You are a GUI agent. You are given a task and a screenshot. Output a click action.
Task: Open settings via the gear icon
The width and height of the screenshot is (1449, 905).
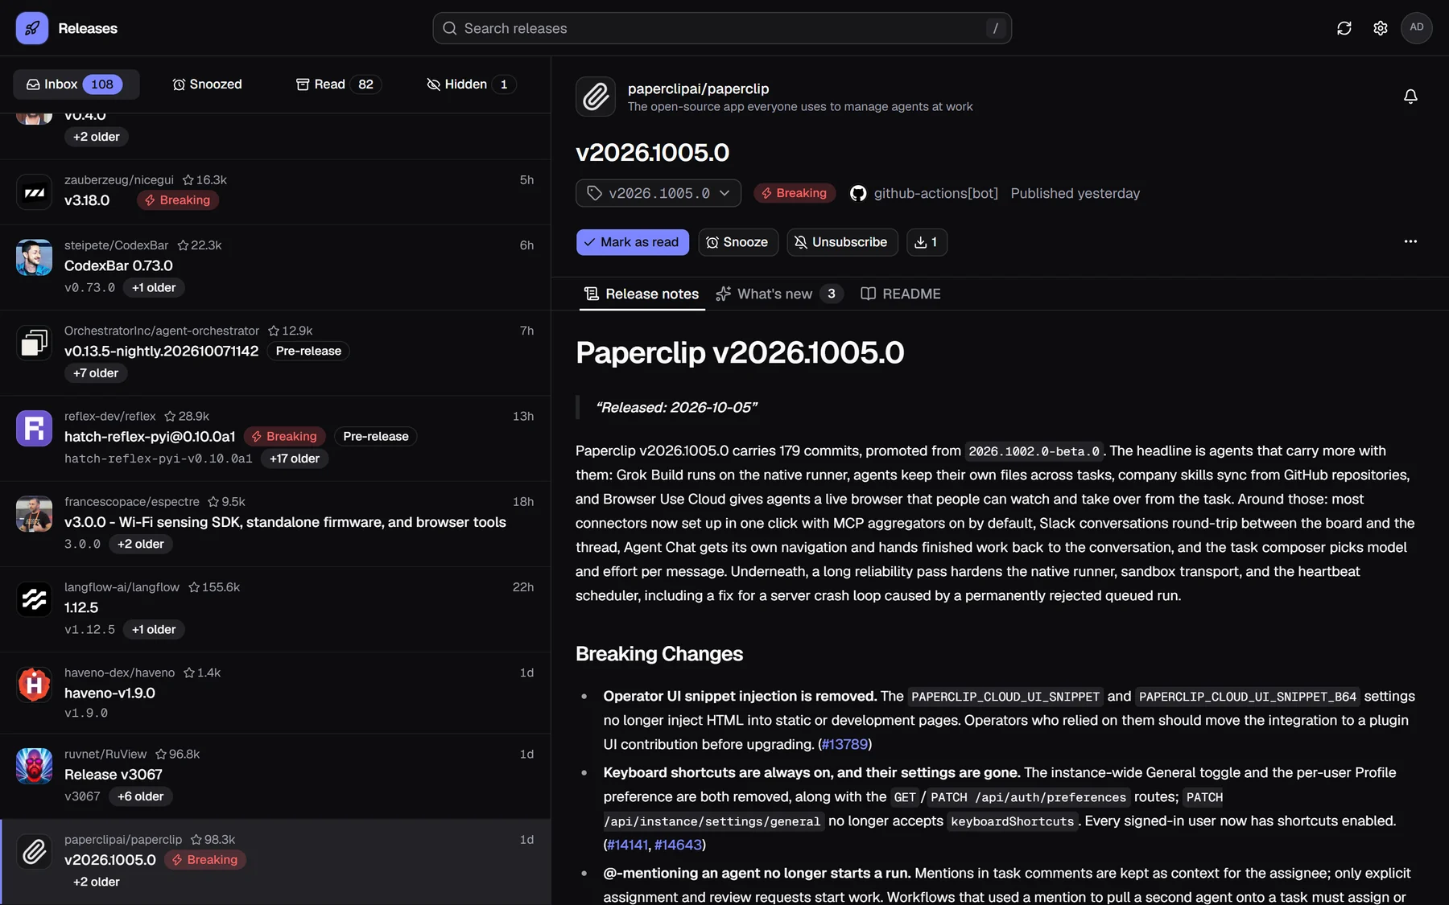pyautogui.click(x=1381, y=28)
